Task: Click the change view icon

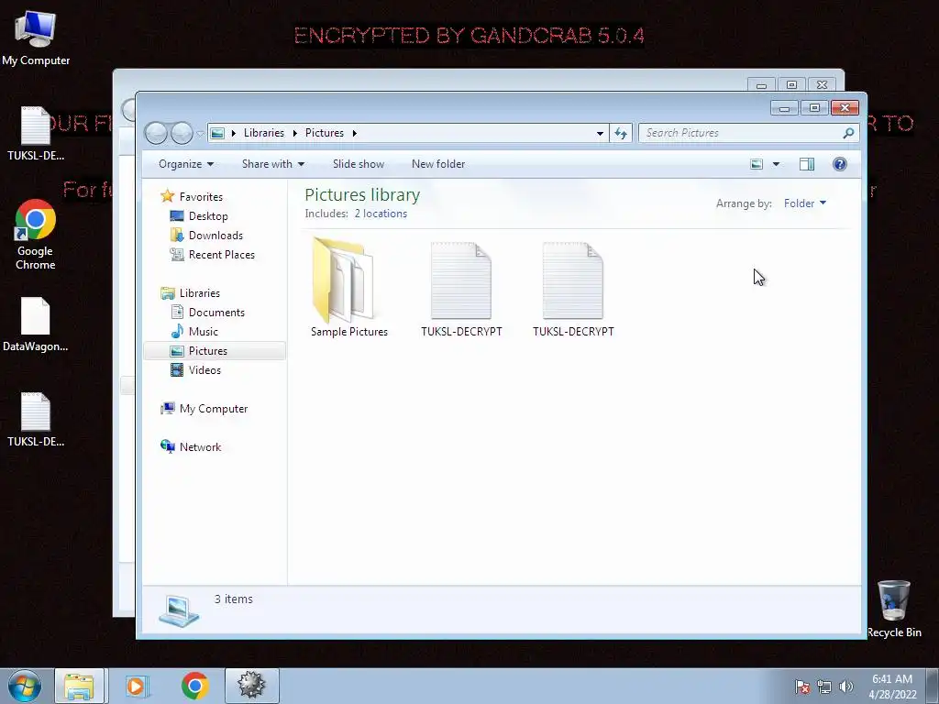Action: pos(757,164)
